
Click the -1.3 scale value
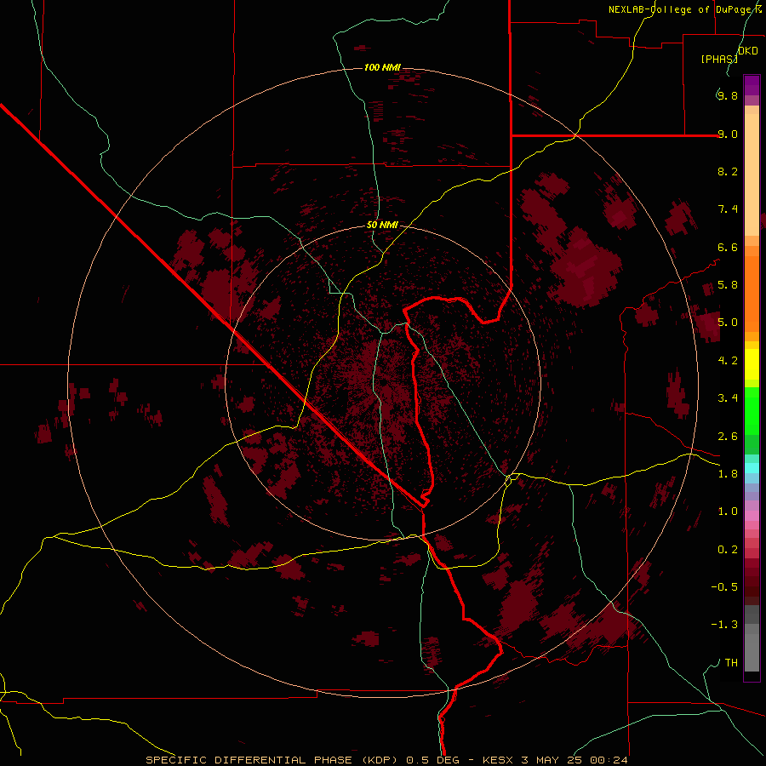click(724, 625)
